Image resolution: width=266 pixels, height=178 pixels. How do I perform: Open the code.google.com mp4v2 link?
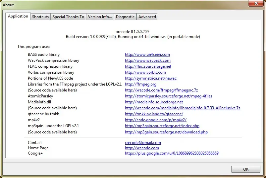[156, 120]
